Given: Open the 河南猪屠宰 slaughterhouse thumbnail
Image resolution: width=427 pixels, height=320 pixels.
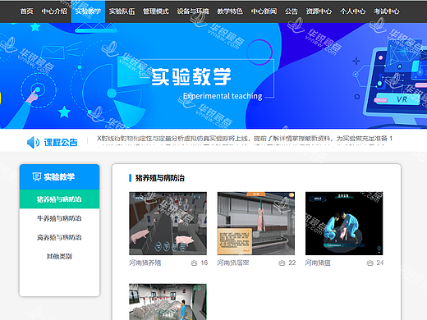Looking at the screenshot, I should click(256, 223).
